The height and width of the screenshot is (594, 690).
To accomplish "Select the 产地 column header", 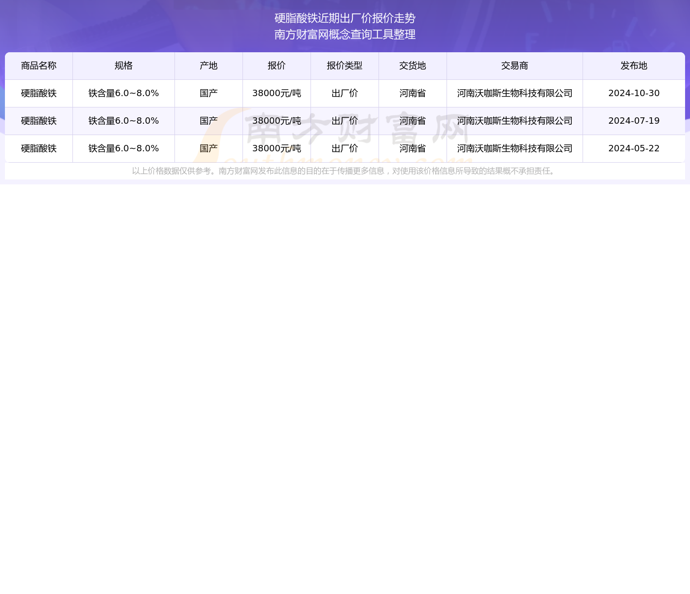I will [208, 66].
